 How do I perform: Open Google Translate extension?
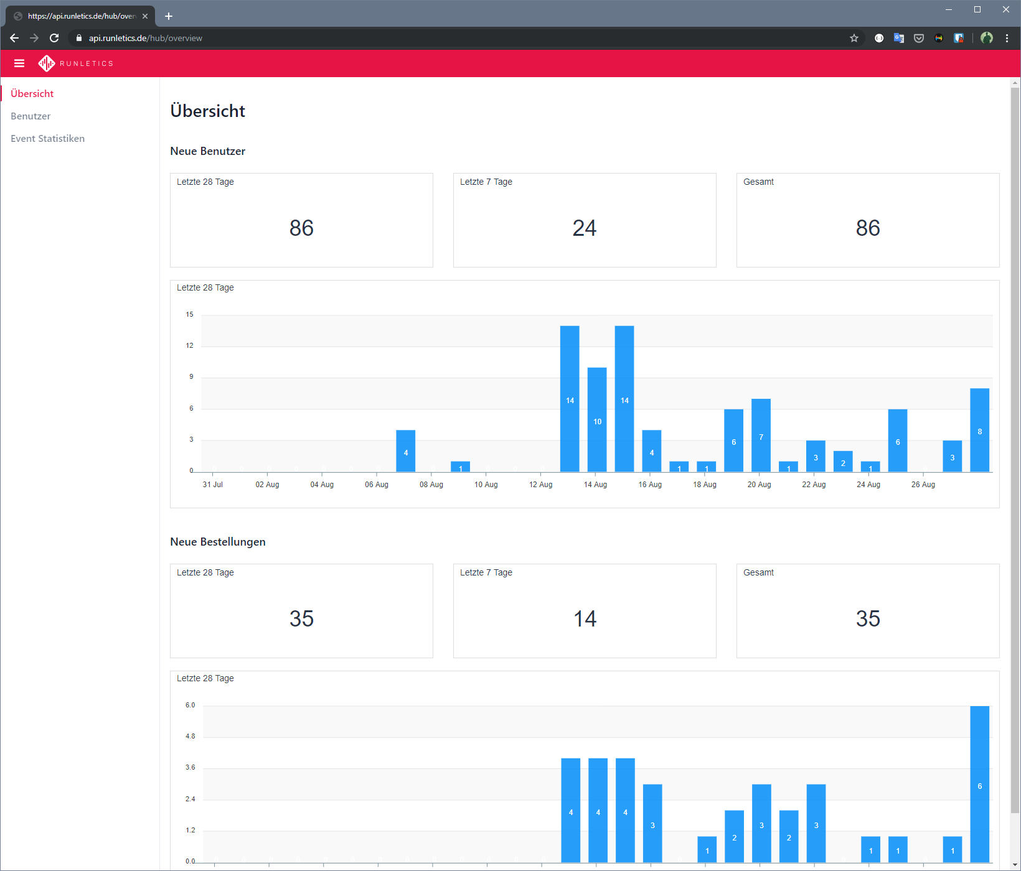click(x=899, y=38)
